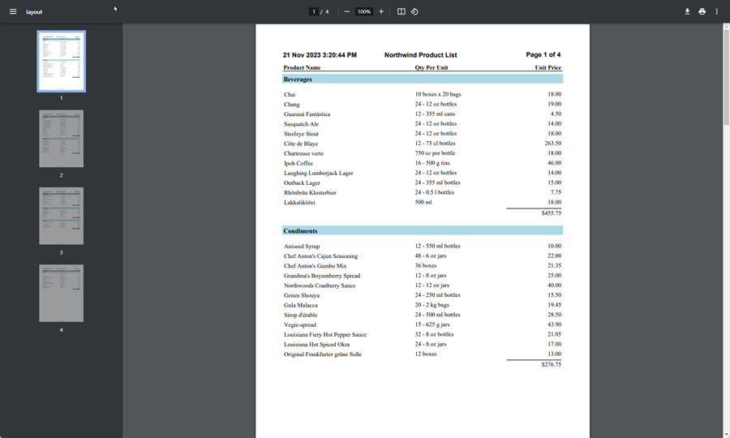730x438 pixels.
Task: Click the 'layout' document title
Action: 34,12
